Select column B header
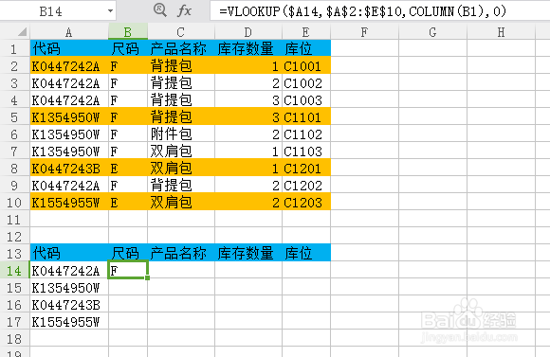Image resolution: width=550 pixels, height=357 pixels. tap(128, 32)
